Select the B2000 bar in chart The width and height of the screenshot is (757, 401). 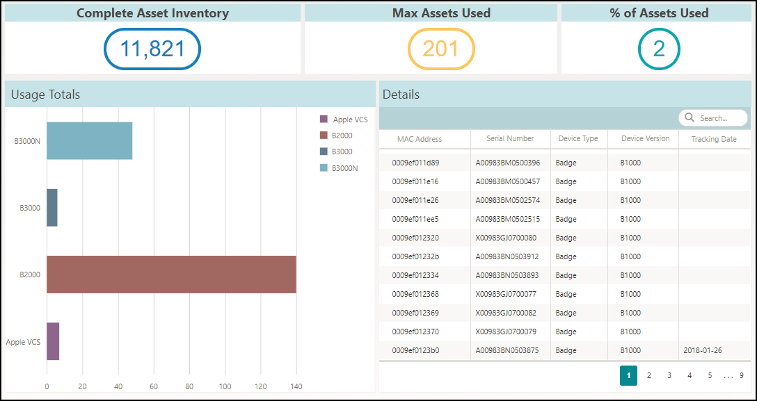171,275
